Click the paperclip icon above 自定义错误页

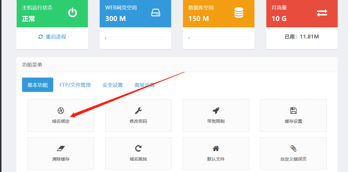[294, 148]
